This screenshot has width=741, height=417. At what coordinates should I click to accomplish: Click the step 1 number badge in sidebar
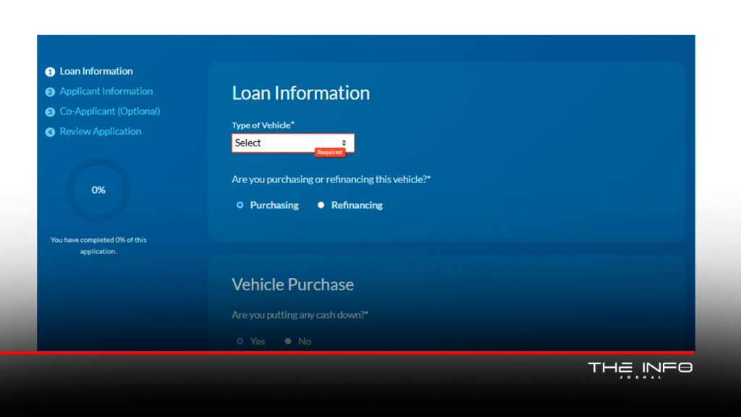(x=50, y=72)
